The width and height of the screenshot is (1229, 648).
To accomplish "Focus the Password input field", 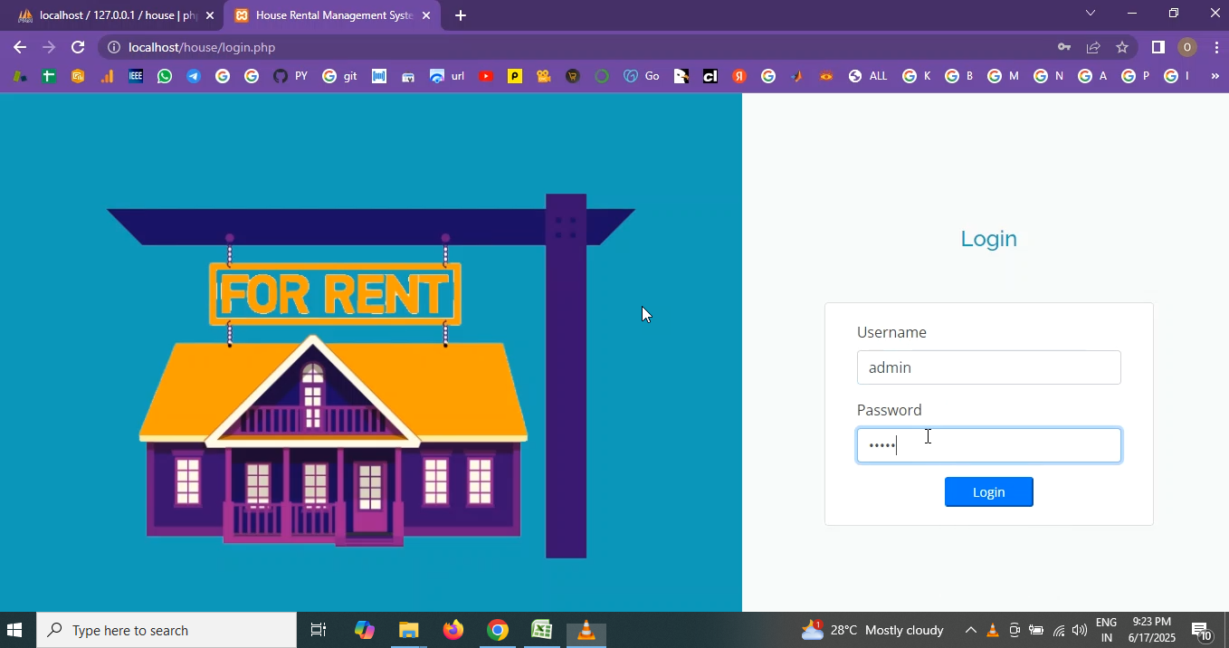I will pos(988,445).
